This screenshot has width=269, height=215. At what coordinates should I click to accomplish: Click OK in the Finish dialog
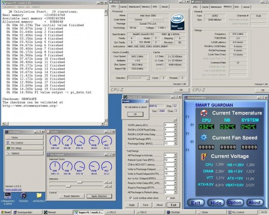pyautogui.click(x=136, y=114)
